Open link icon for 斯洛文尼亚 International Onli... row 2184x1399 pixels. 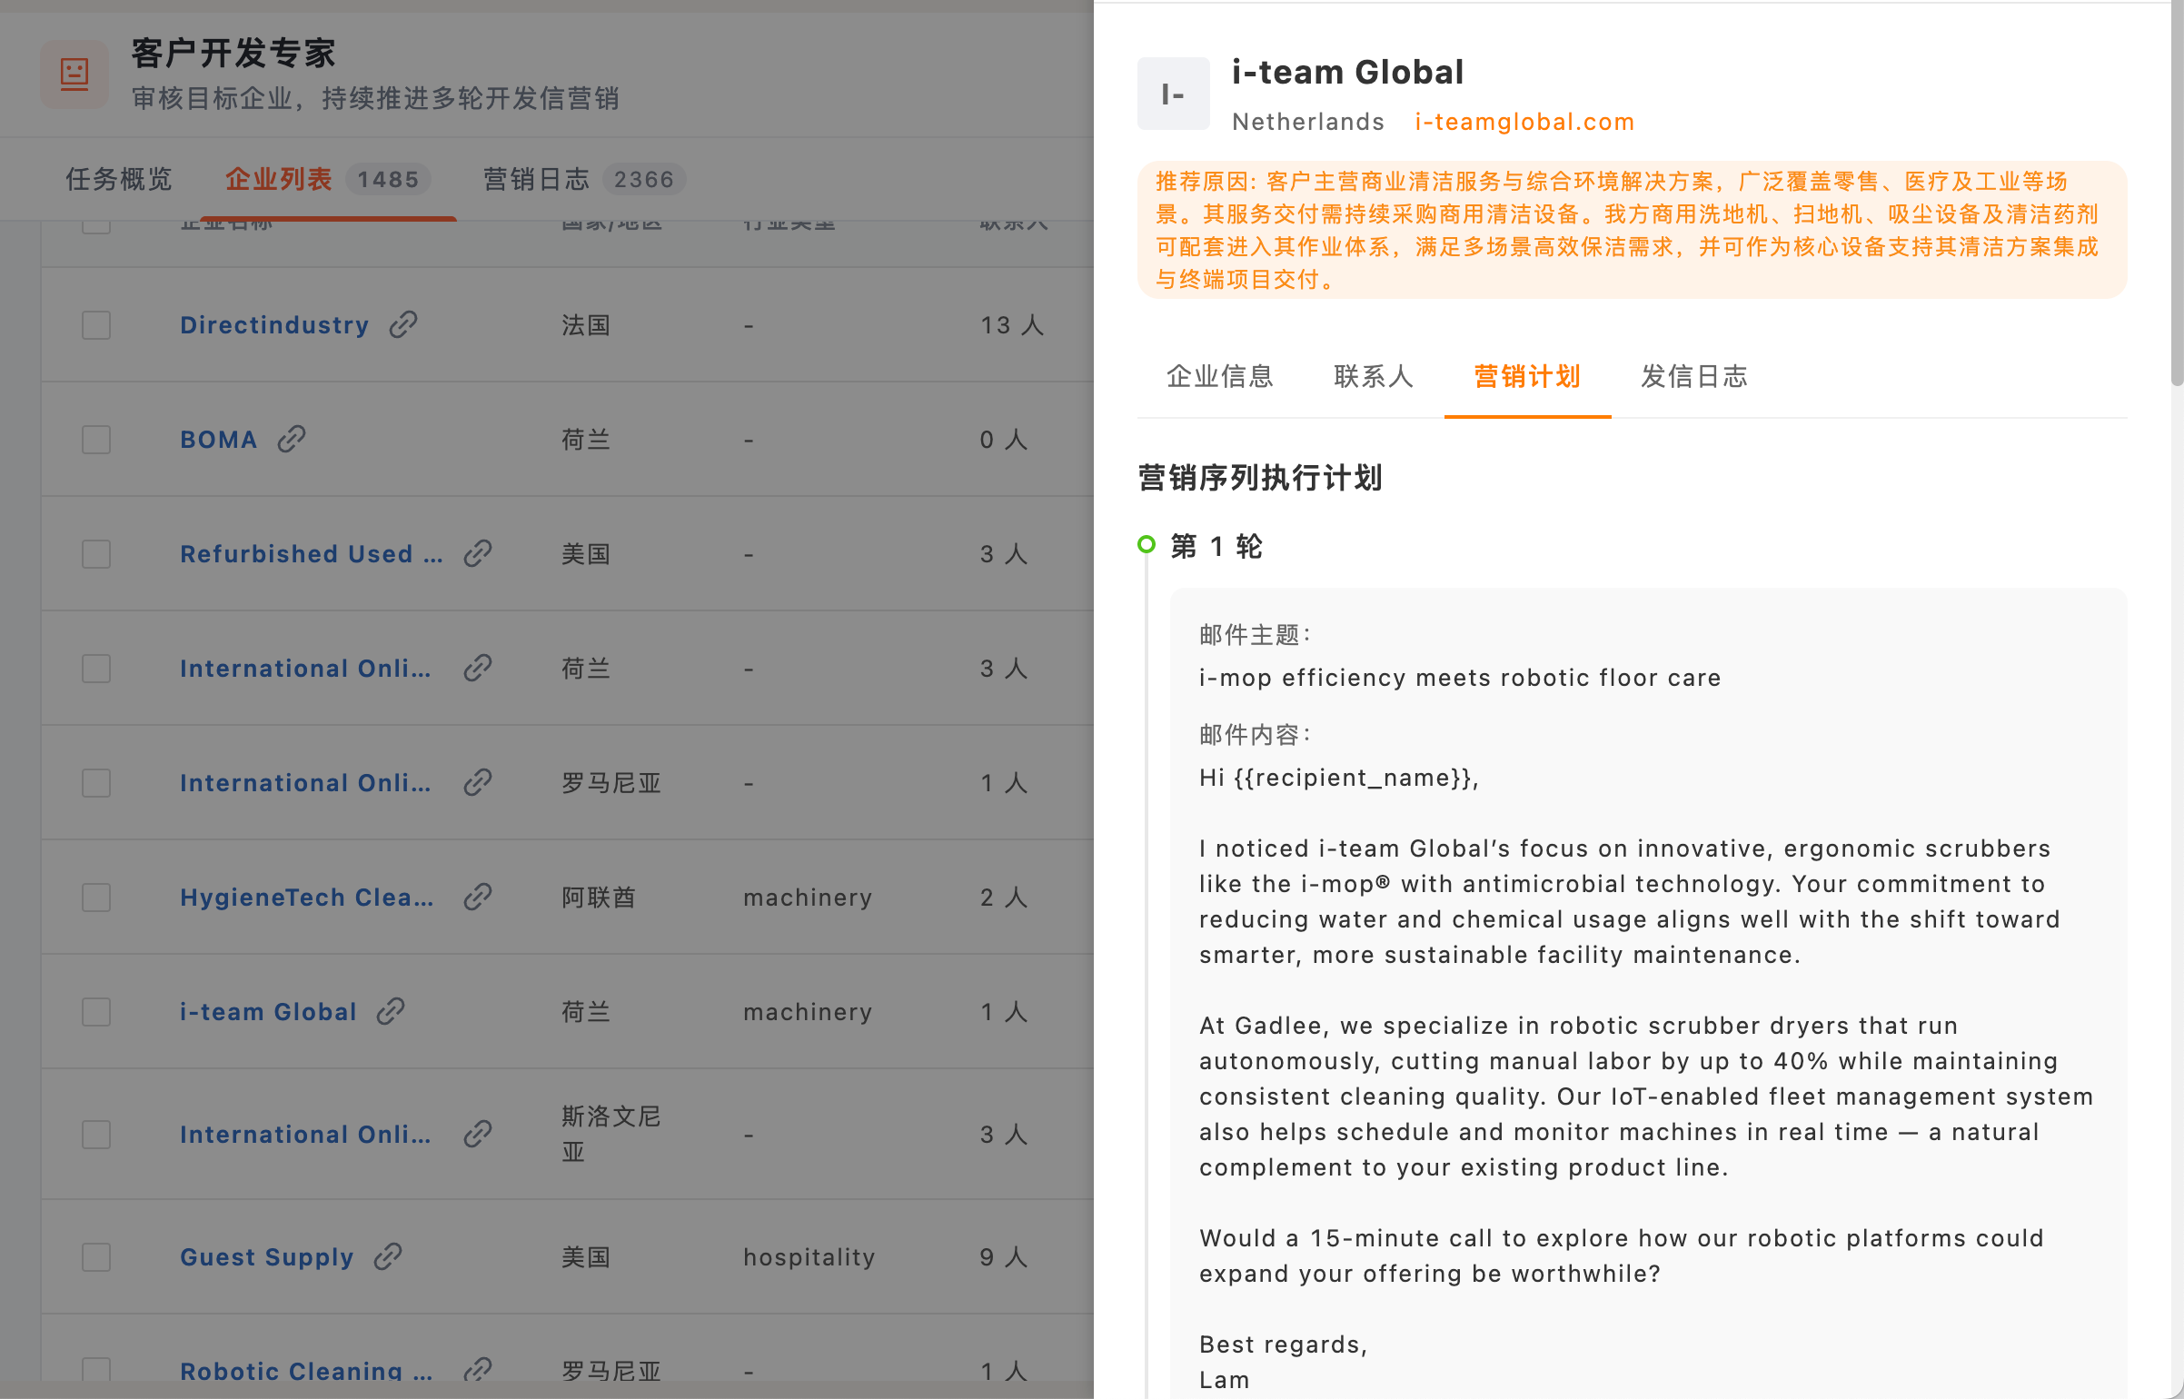pyautogui.click(x=478, y=1134)
